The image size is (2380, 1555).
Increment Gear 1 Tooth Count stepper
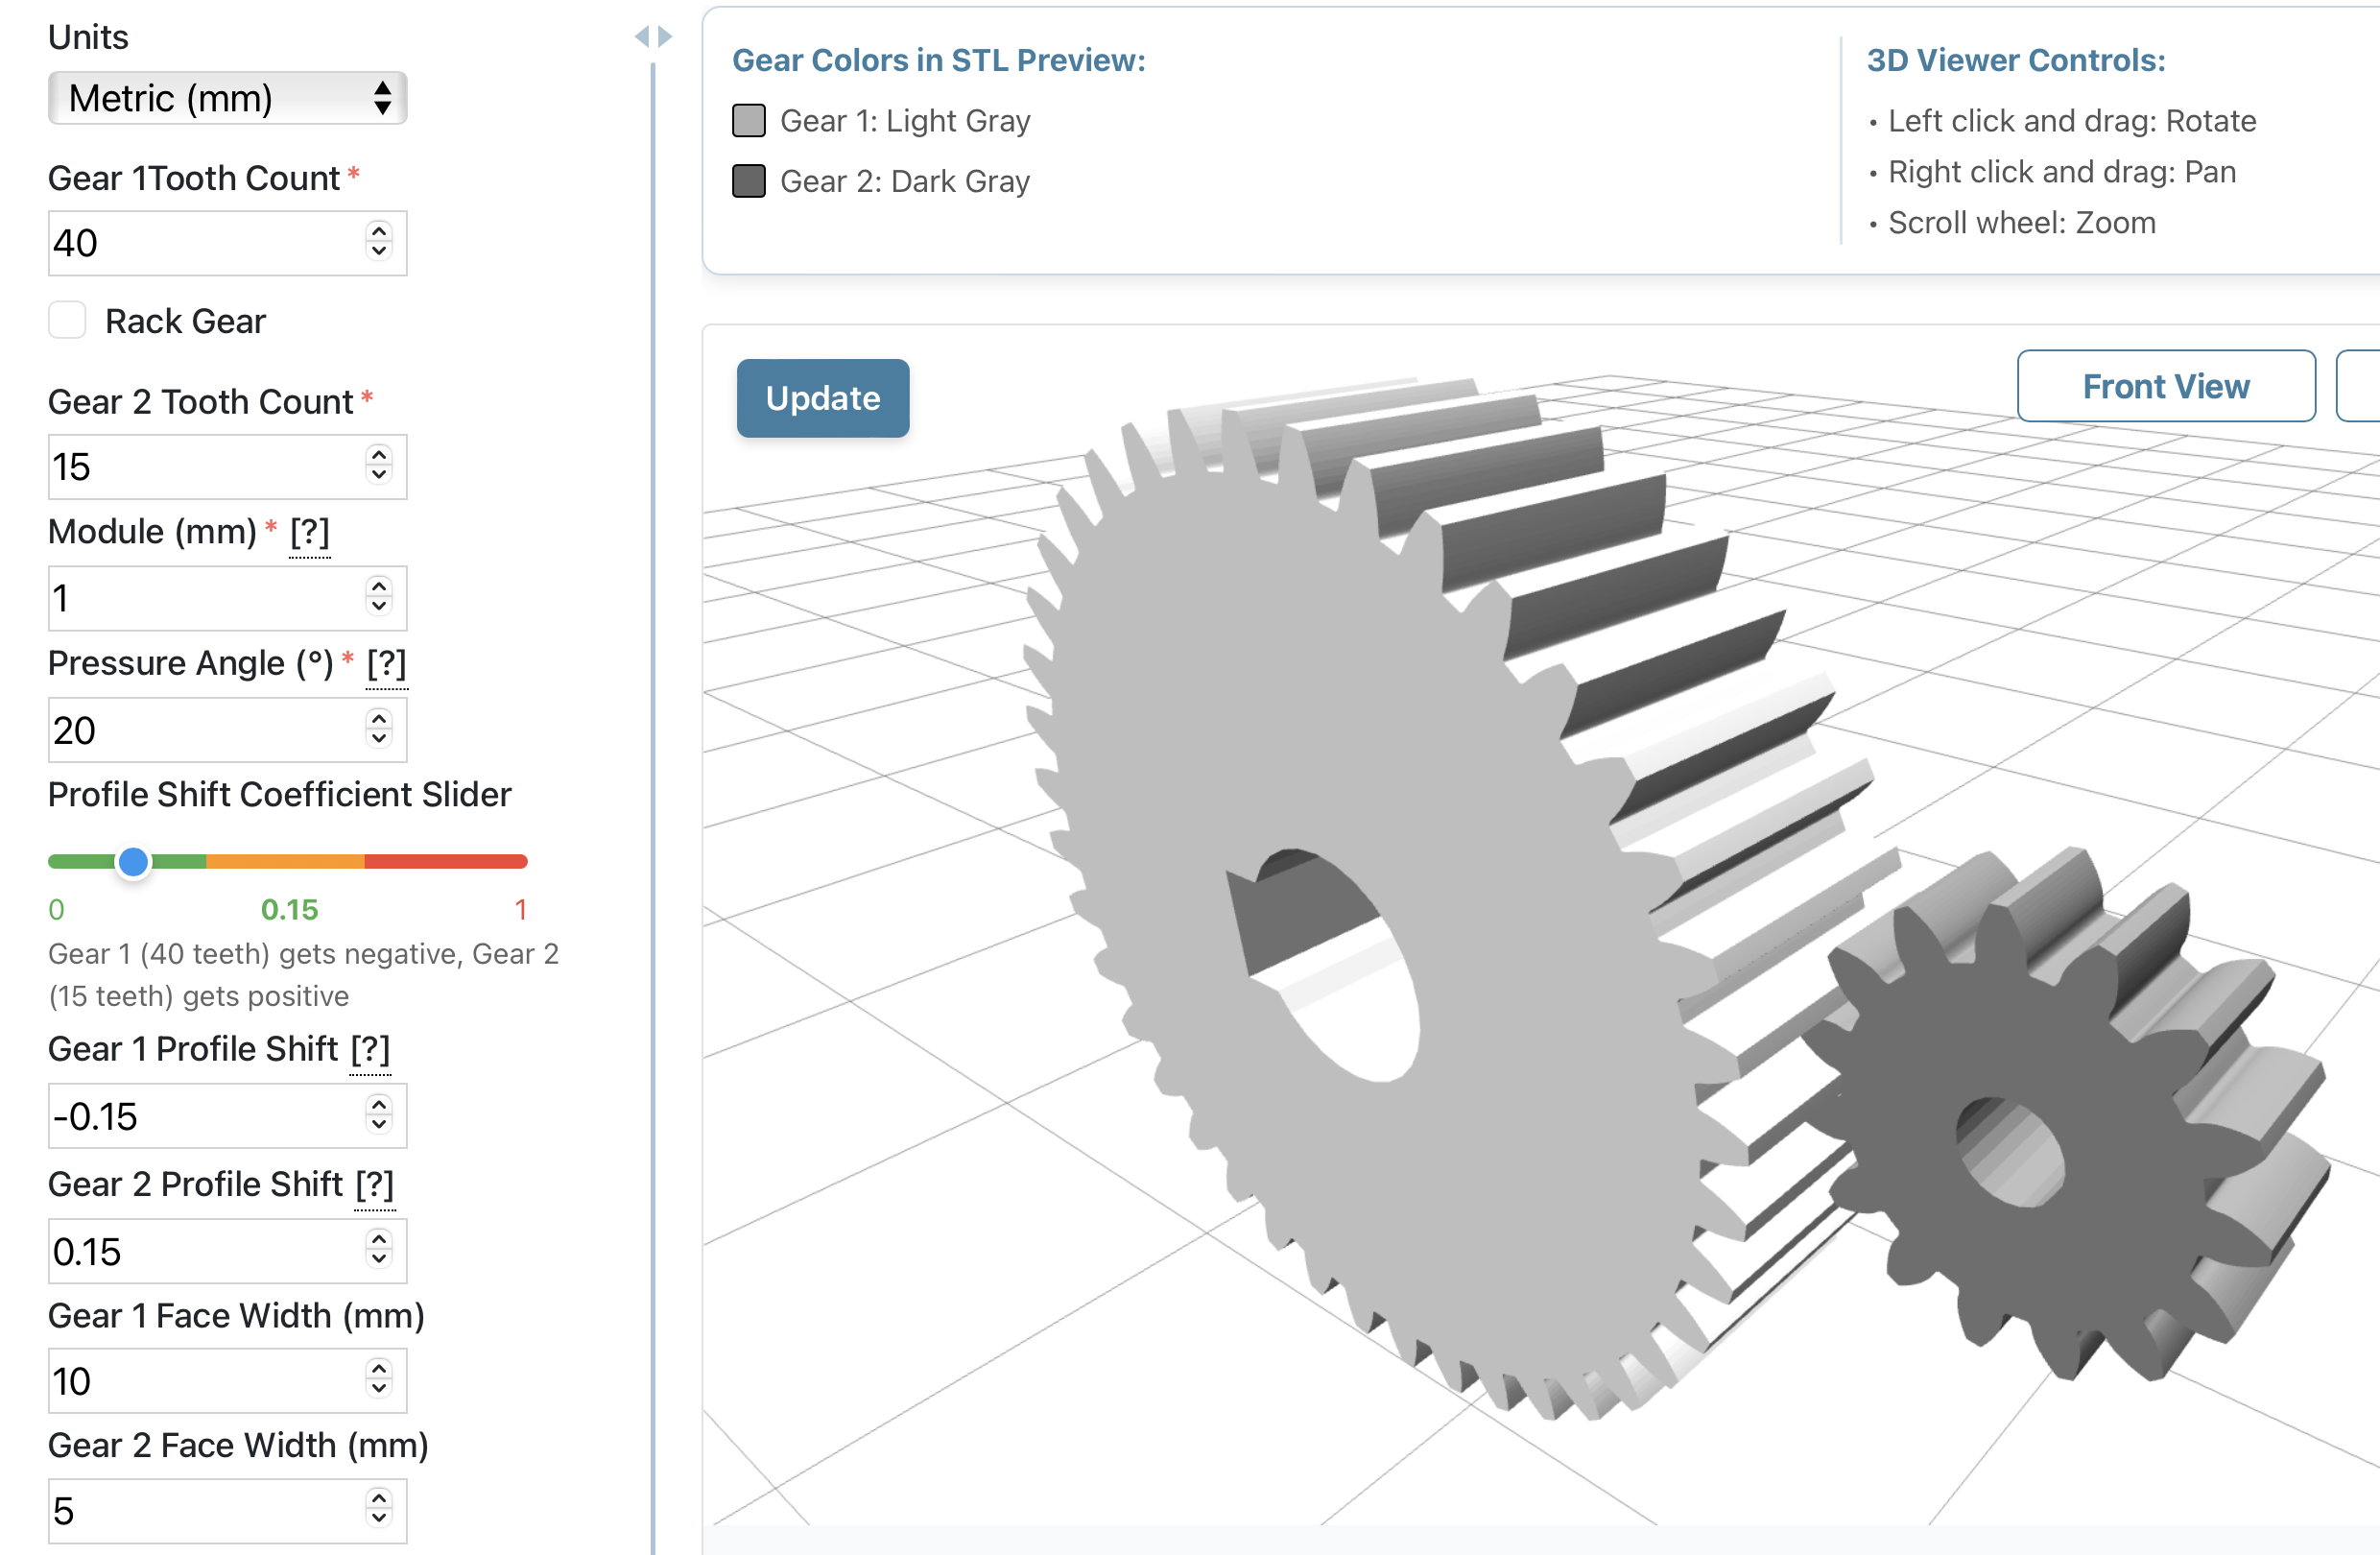coord(378,233)
